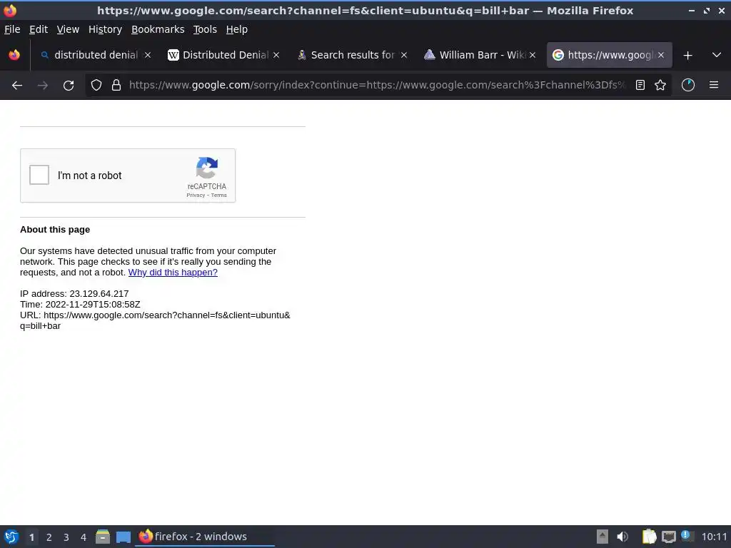731x548 pixels.
Task: Open network connection tray icon
Action: point(668,537)
